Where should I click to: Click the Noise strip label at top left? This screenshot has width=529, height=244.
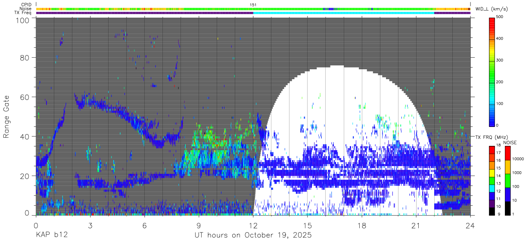pyautogui.click(x=25, y=9)
